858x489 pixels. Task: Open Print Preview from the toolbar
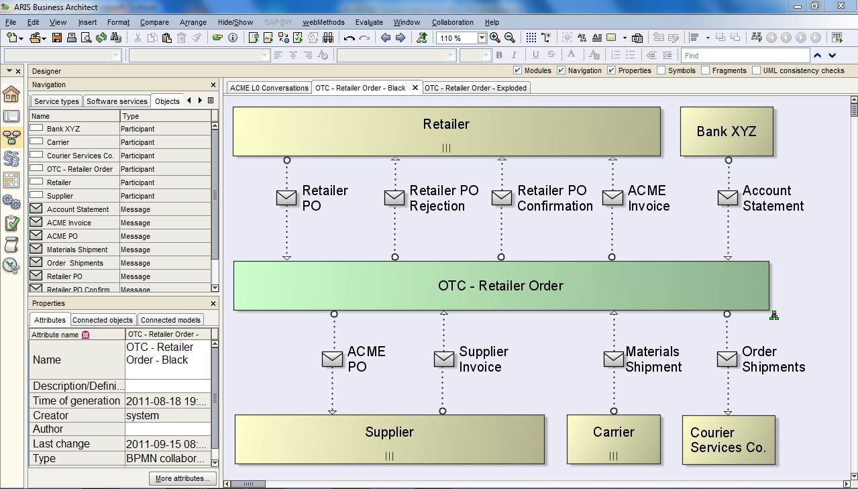coord(86,38)
